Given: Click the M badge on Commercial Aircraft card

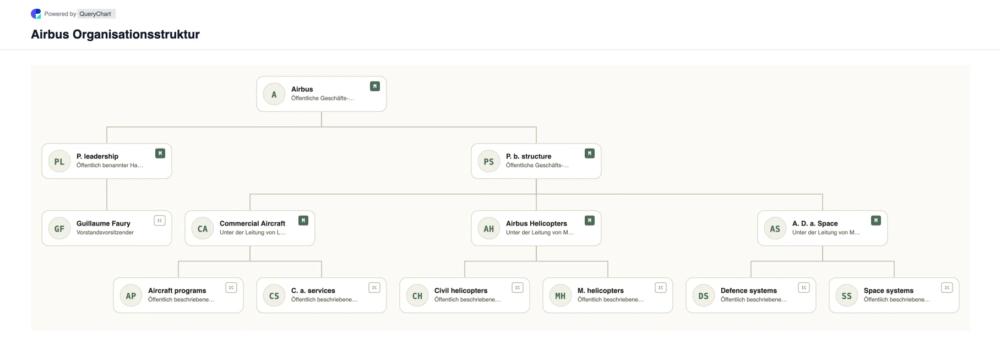Looking at the screenshot, I should (303, 221).
